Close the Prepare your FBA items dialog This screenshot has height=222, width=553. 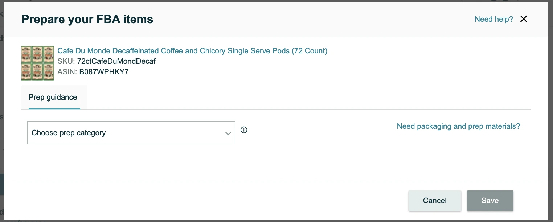[x=524, y=19]
